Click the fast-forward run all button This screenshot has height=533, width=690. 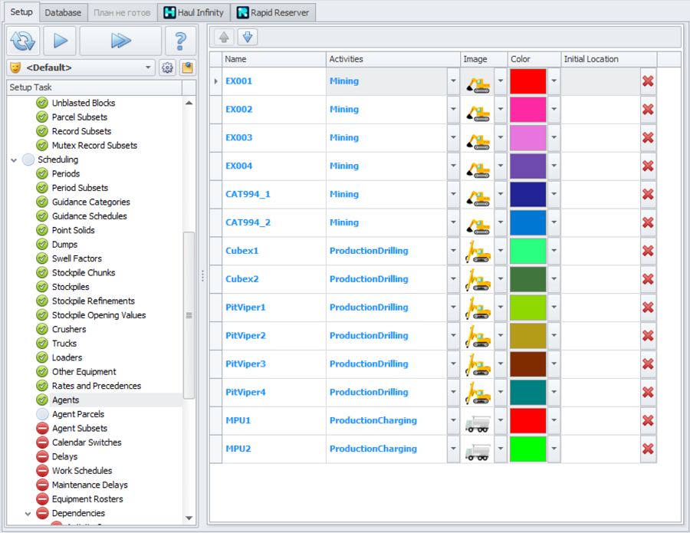pyautogui.click(x=120, y=41)
